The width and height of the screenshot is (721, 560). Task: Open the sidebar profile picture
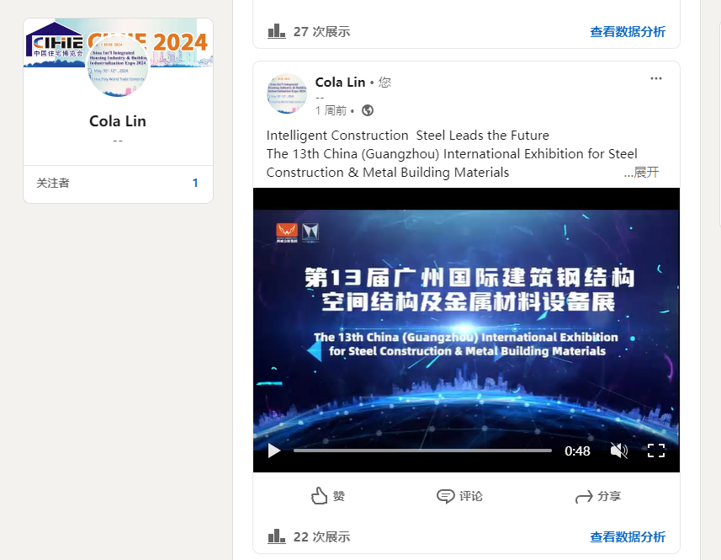pyautogui.click(x=118, y=67)
